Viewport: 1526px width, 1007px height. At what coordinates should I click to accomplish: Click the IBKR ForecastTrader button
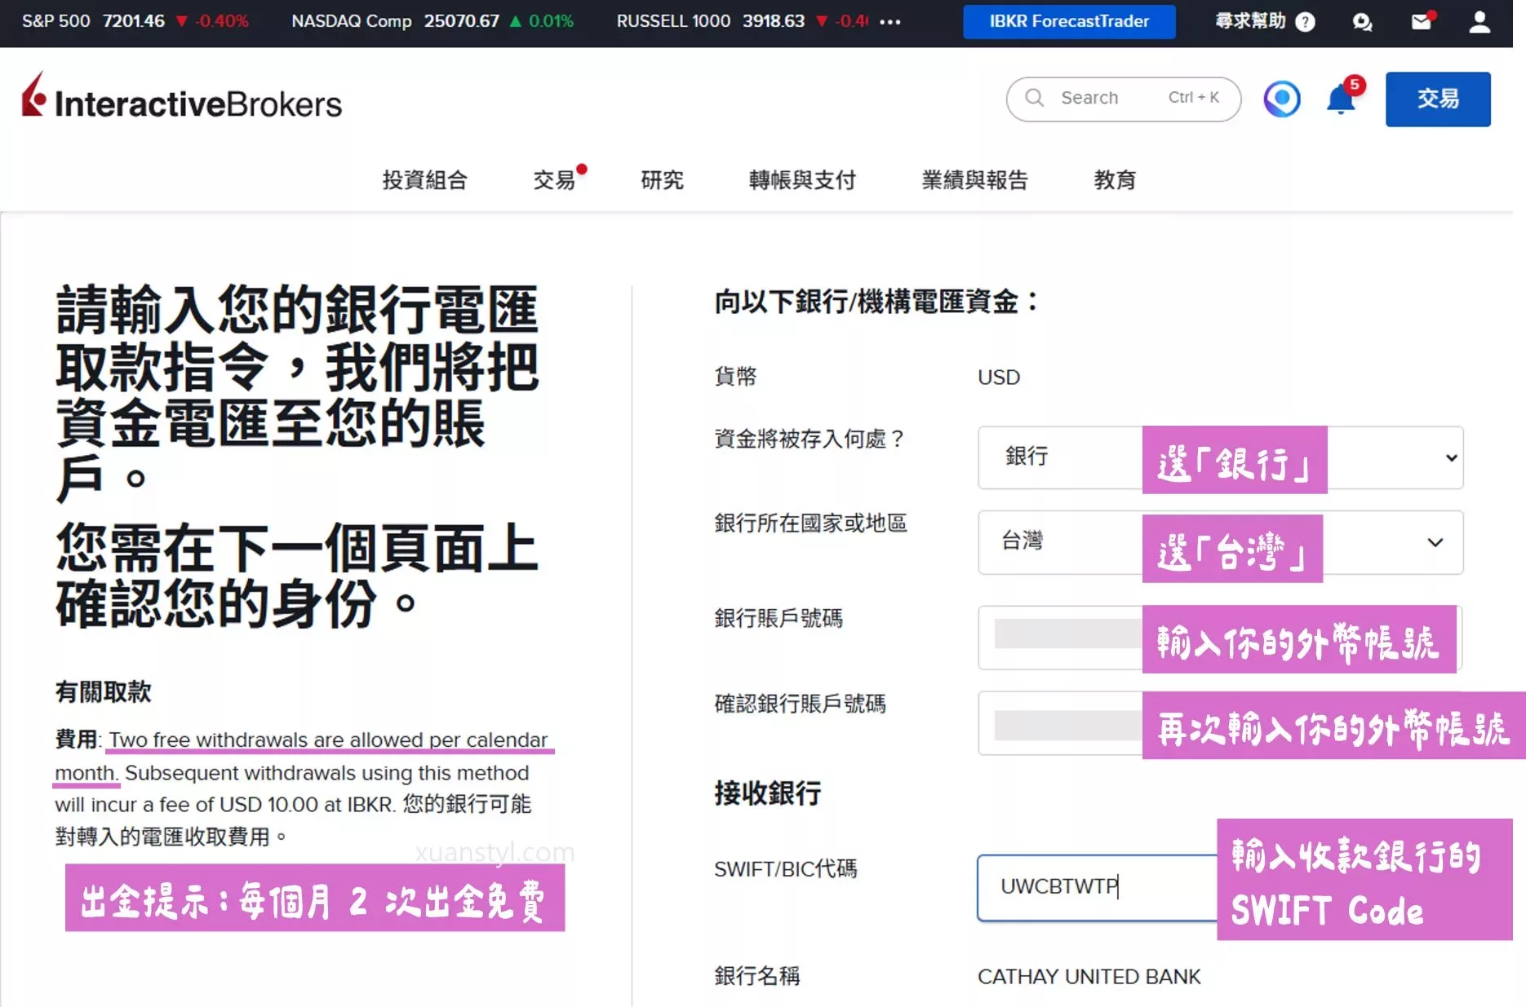(1069, 21)
